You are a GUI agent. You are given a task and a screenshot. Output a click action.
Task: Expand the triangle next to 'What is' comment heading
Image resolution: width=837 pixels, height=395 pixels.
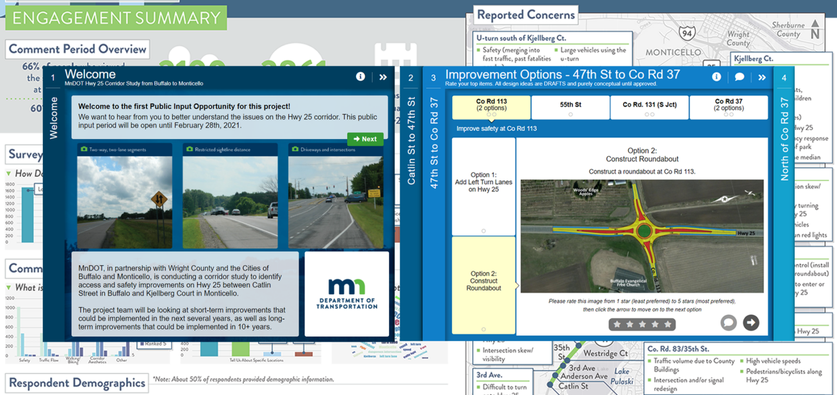click(x=8, y=287)
